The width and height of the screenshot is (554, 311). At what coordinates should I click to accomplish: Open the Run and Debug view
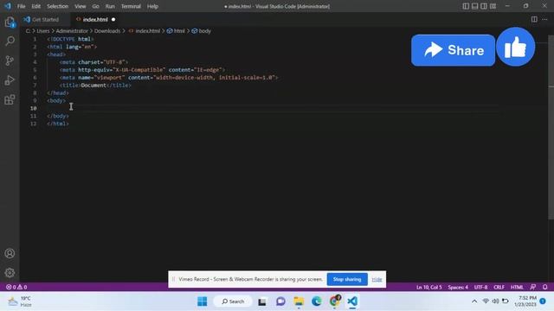tap(10, 80)
